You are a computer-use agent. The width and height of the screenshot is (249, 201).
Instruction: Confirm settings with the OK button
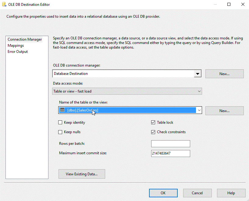click(x=163, y=193)
